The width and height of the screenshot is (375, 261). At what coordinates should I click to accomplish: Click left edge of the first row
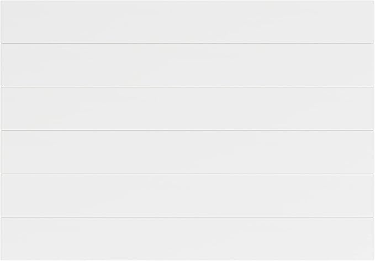pyautogui.click(x=1, y=22)
